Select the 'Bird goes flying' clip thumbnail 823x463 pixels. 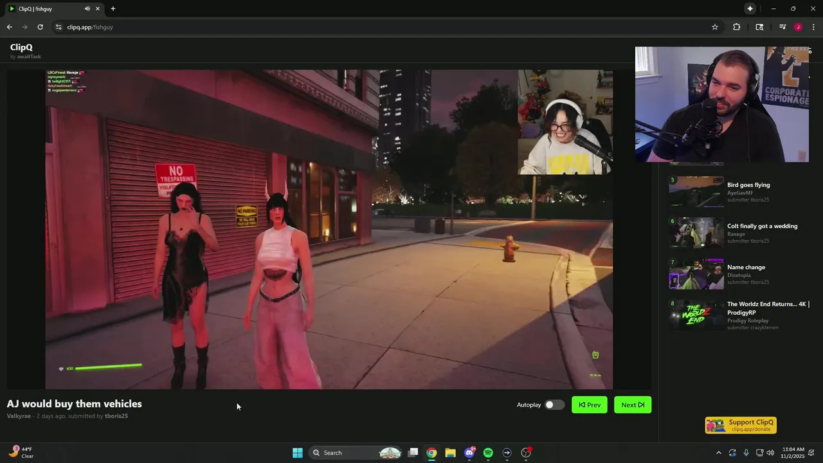[x=696, y=192]
